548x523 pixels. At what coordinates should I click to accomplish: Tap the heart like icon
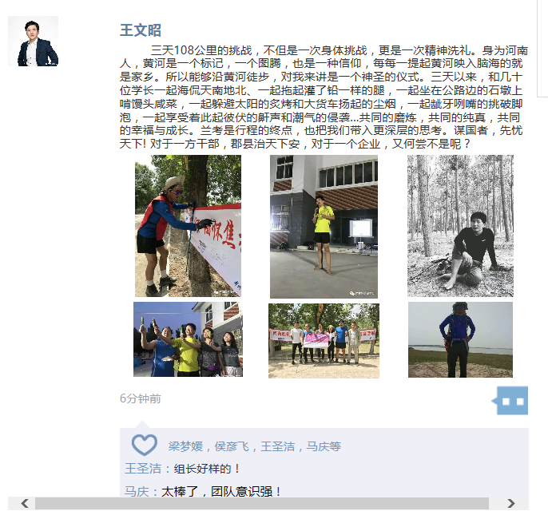pyautogui.click(x=144, y=445)
